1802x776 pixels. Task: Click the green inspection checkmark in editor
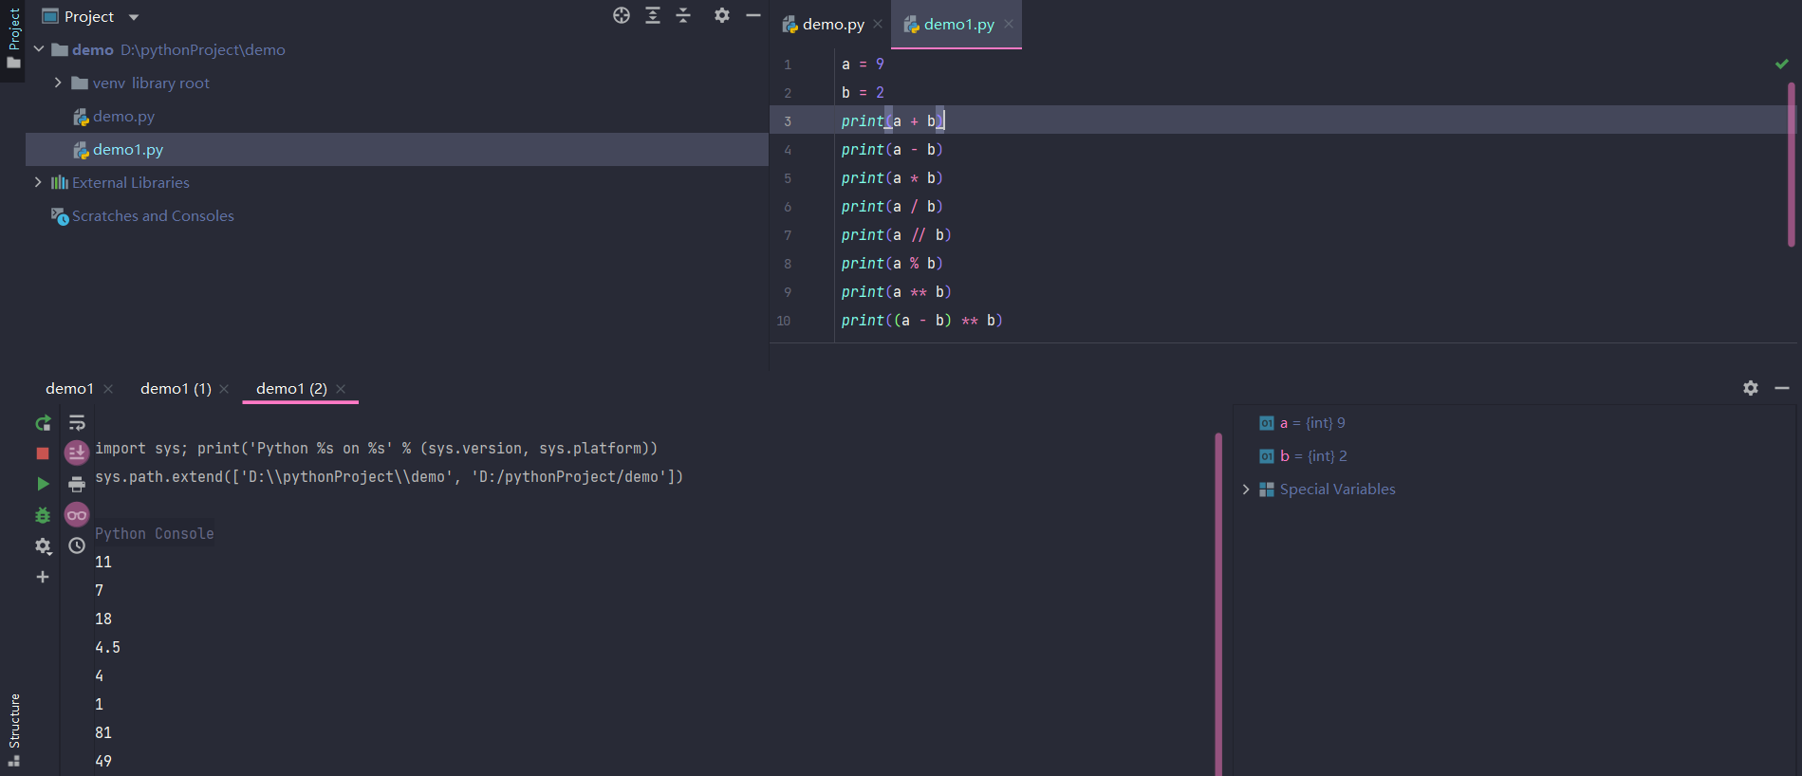pos(1782,64)
